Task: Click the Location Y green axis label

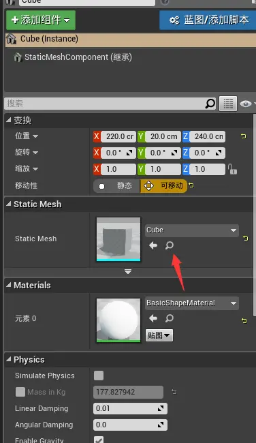Action: [x=141, y=136]
